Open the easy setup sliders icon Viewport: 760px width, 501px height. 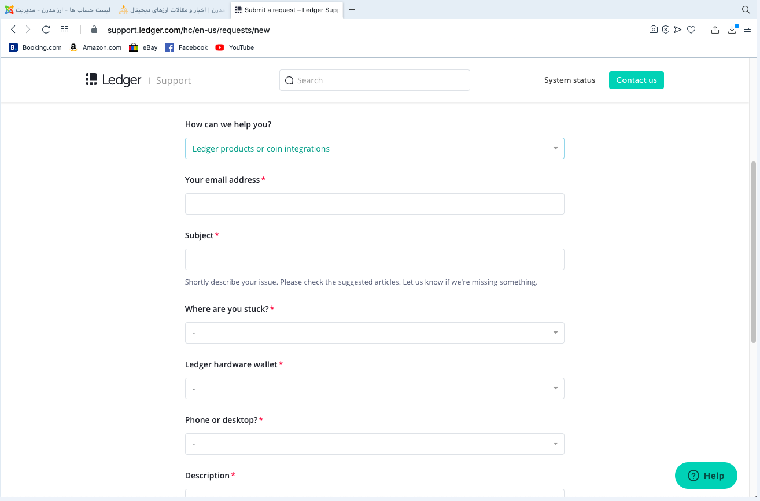point(747,30)
